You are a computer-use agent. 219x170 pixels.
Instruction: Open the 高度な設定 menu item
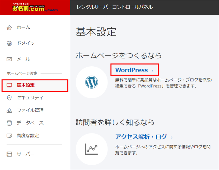28,136
